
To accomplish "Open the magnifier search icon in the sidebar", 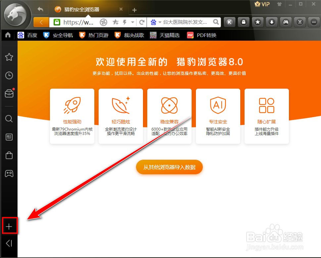I will click(9, 119).
